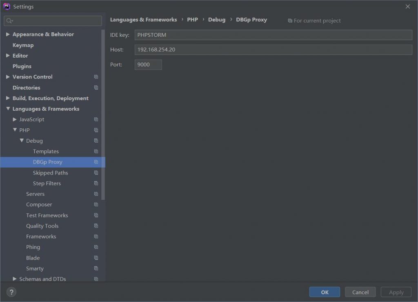Click the project-level icon beside Blade
The width and height of the screenshot is (418, 302).
tap(96, 258)
